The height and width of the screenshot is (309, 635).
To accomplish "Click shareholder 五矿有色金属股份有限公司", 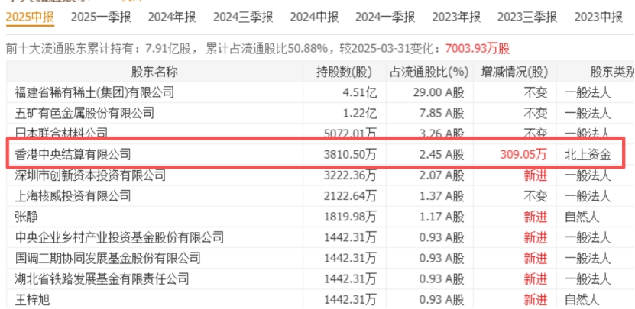I will click(84, 112).
